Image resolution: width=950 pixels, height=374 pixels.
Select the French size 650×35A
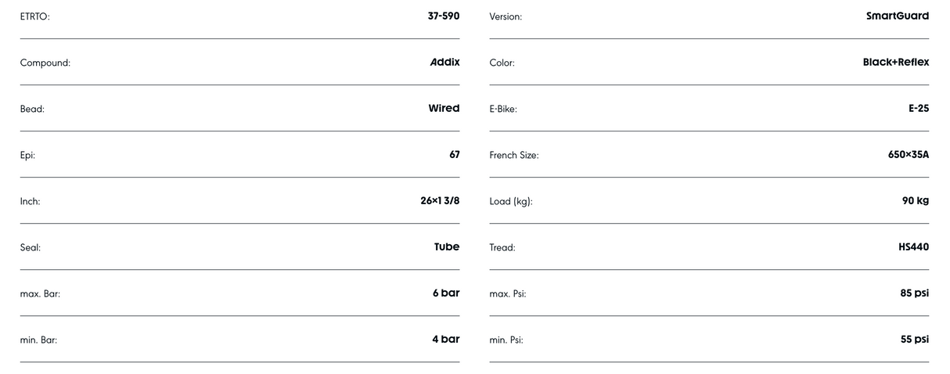pos(909,154)
